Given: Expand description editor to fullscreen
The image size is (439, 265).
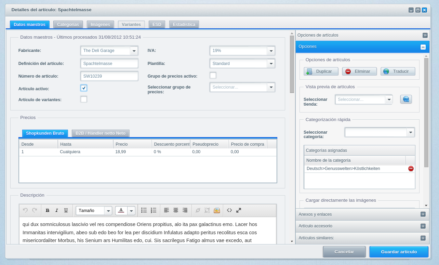Looking at the screenshot, I should 239,210.
